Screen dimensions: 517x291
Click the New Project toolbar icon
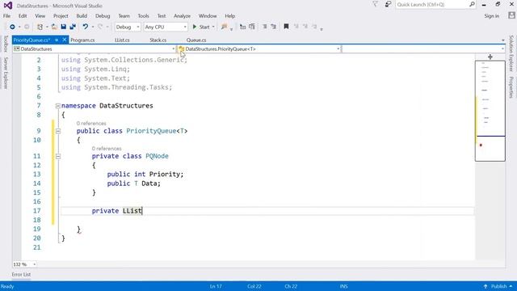40,27
